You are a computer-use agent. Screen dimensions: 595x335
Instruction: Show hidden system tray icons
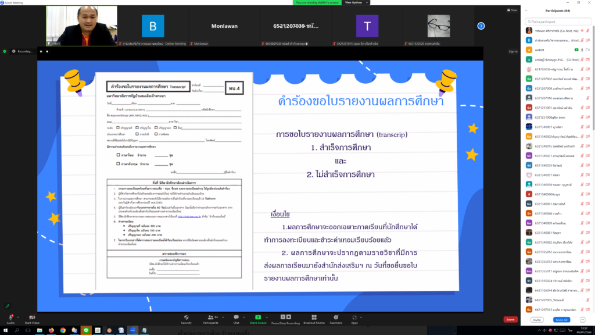[539, 330]
